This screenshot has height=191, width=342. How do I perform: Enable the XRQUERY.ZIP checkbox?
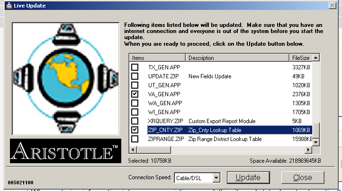tap(135, 121)
